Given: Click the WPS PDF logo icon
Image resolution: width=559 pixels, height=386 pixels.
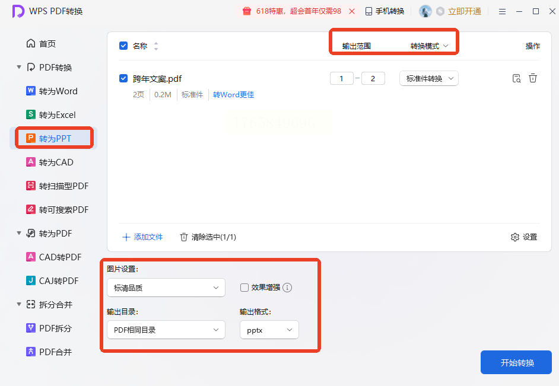Looking at the screenshot, I should [x=18, y=11].
